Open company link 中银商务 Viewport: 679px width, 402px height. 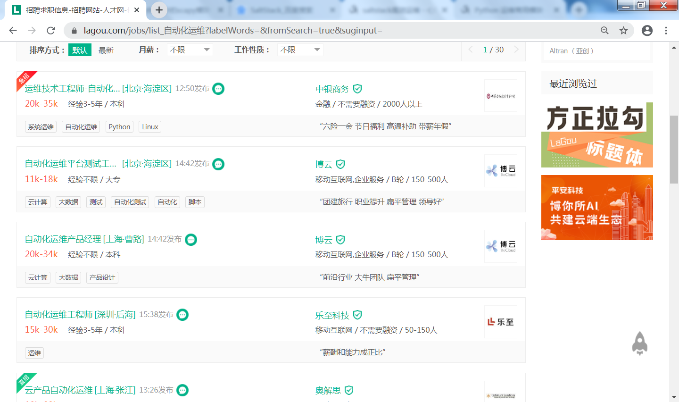click(332, 89)
